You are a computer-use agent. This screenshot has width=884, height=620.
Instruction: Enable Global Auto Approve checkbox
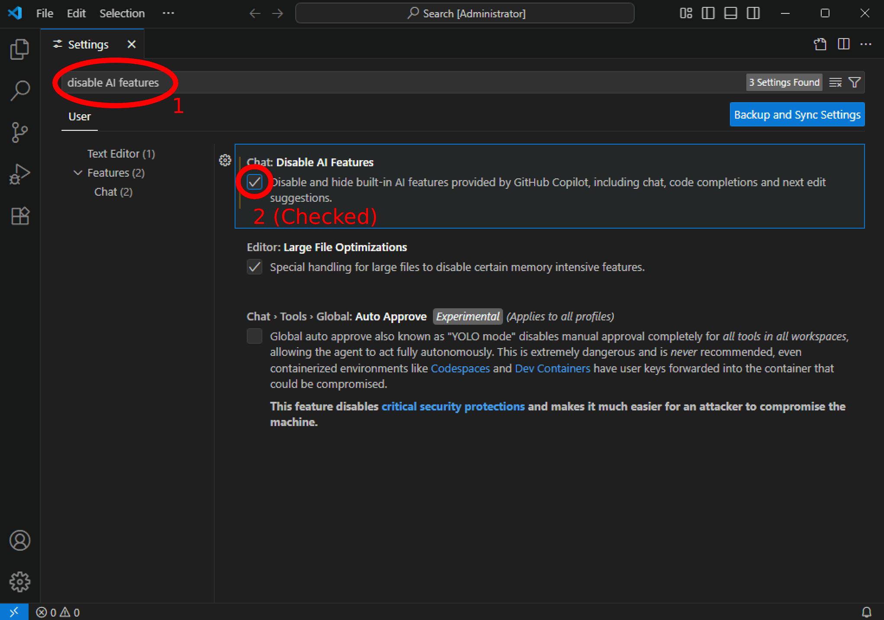click(255, 336)
